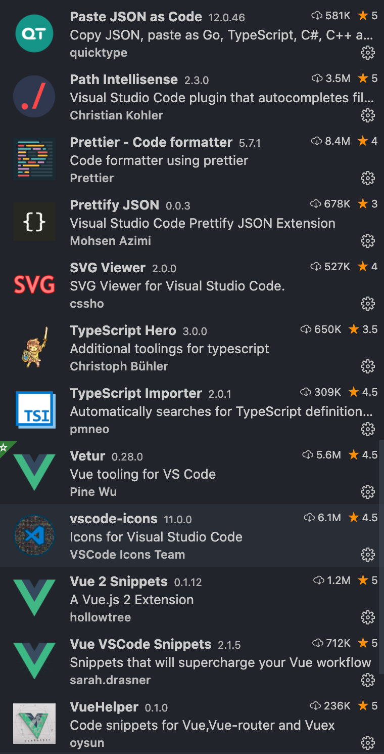This screenshot has height=754, width=384.
Task: Click the Path Intellisense extension icon
Action: (34, 97)
